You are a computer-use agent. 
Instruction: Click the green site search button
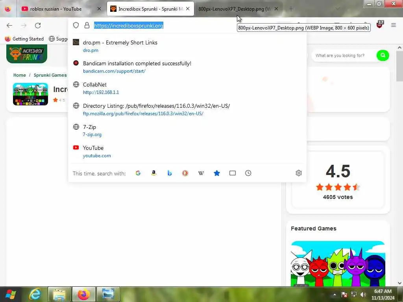[x=383, y=55]
